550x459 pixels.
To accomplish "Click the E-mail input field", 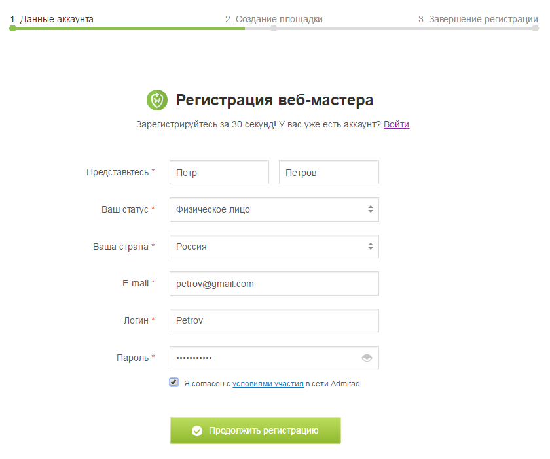I will [274, 283].
